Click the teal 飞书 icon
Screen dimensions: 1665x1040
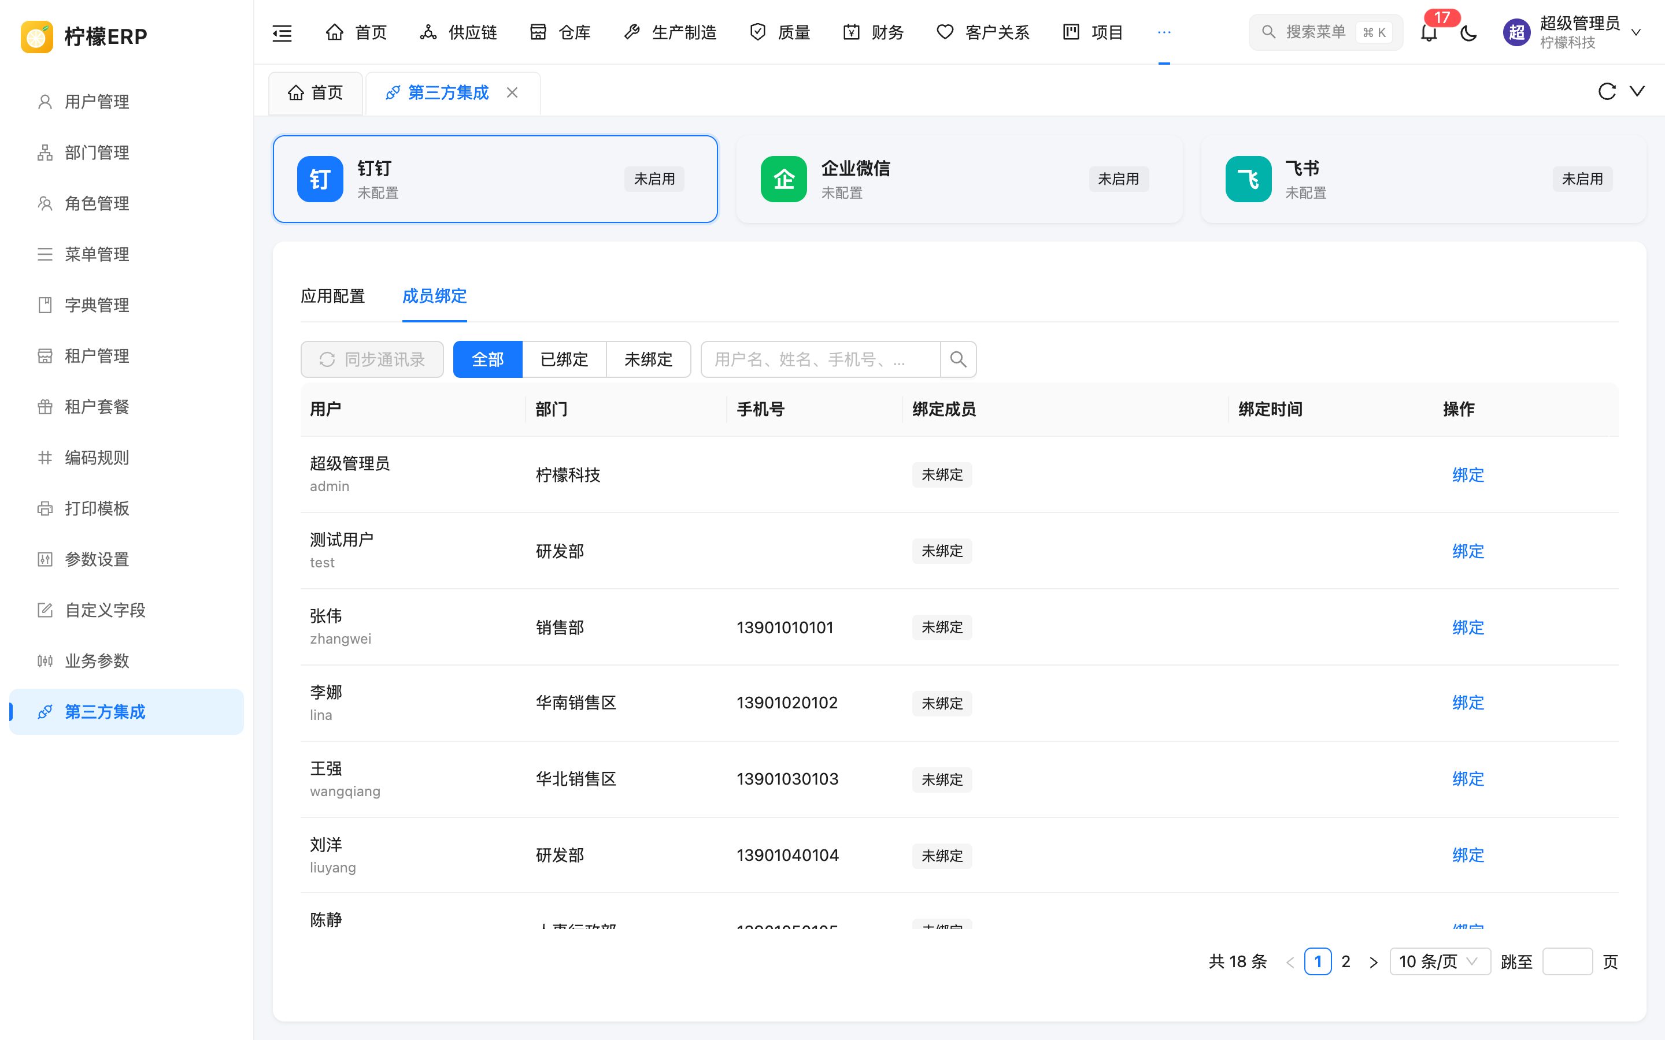[1248, 179]
